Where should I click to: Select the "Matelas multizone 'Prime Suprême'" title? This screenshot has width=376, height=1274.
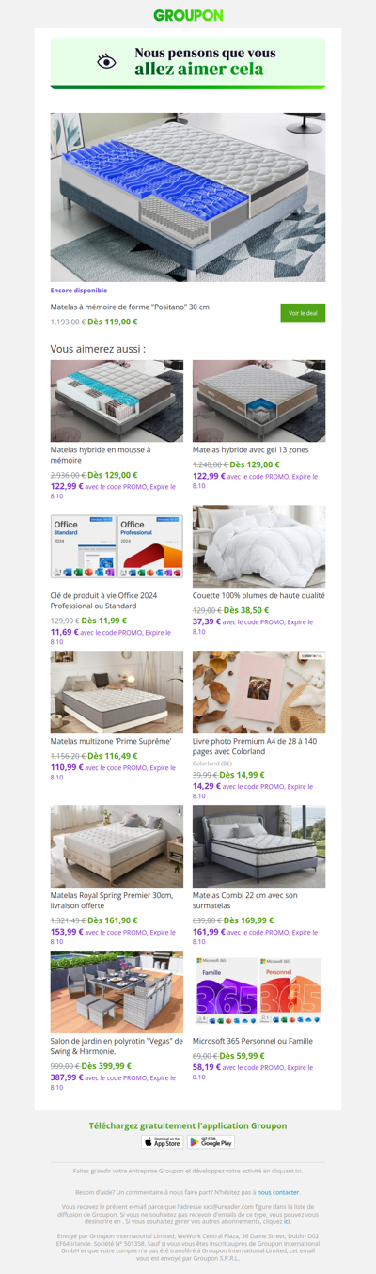(x=111, y=741)
